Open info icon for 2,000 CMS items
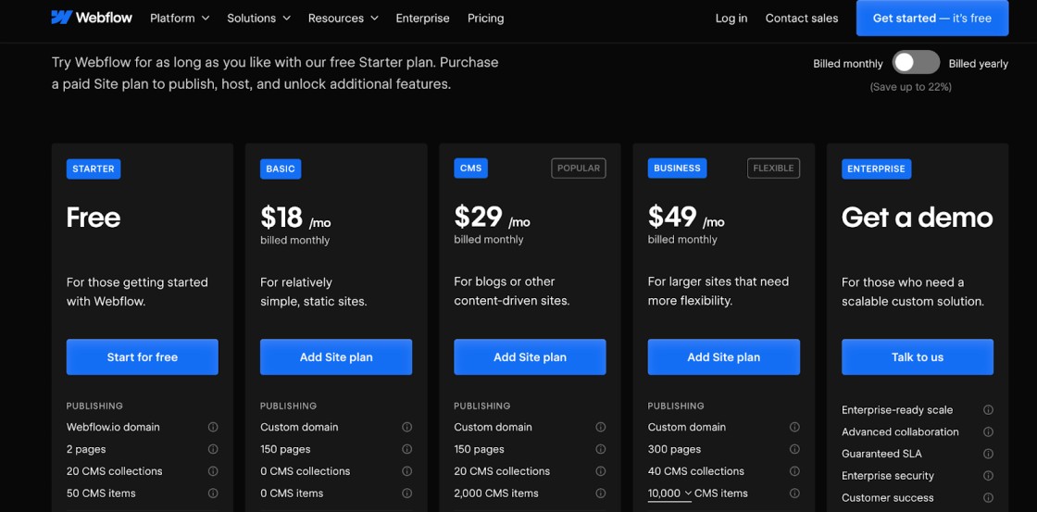The height and width of the screenshot is (512, 1037). tap(601, 493)
